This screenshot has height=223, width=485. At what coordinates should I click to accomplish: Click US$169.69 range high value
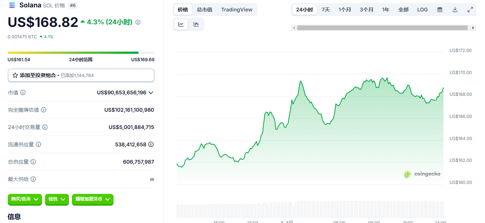coord(143,60)
